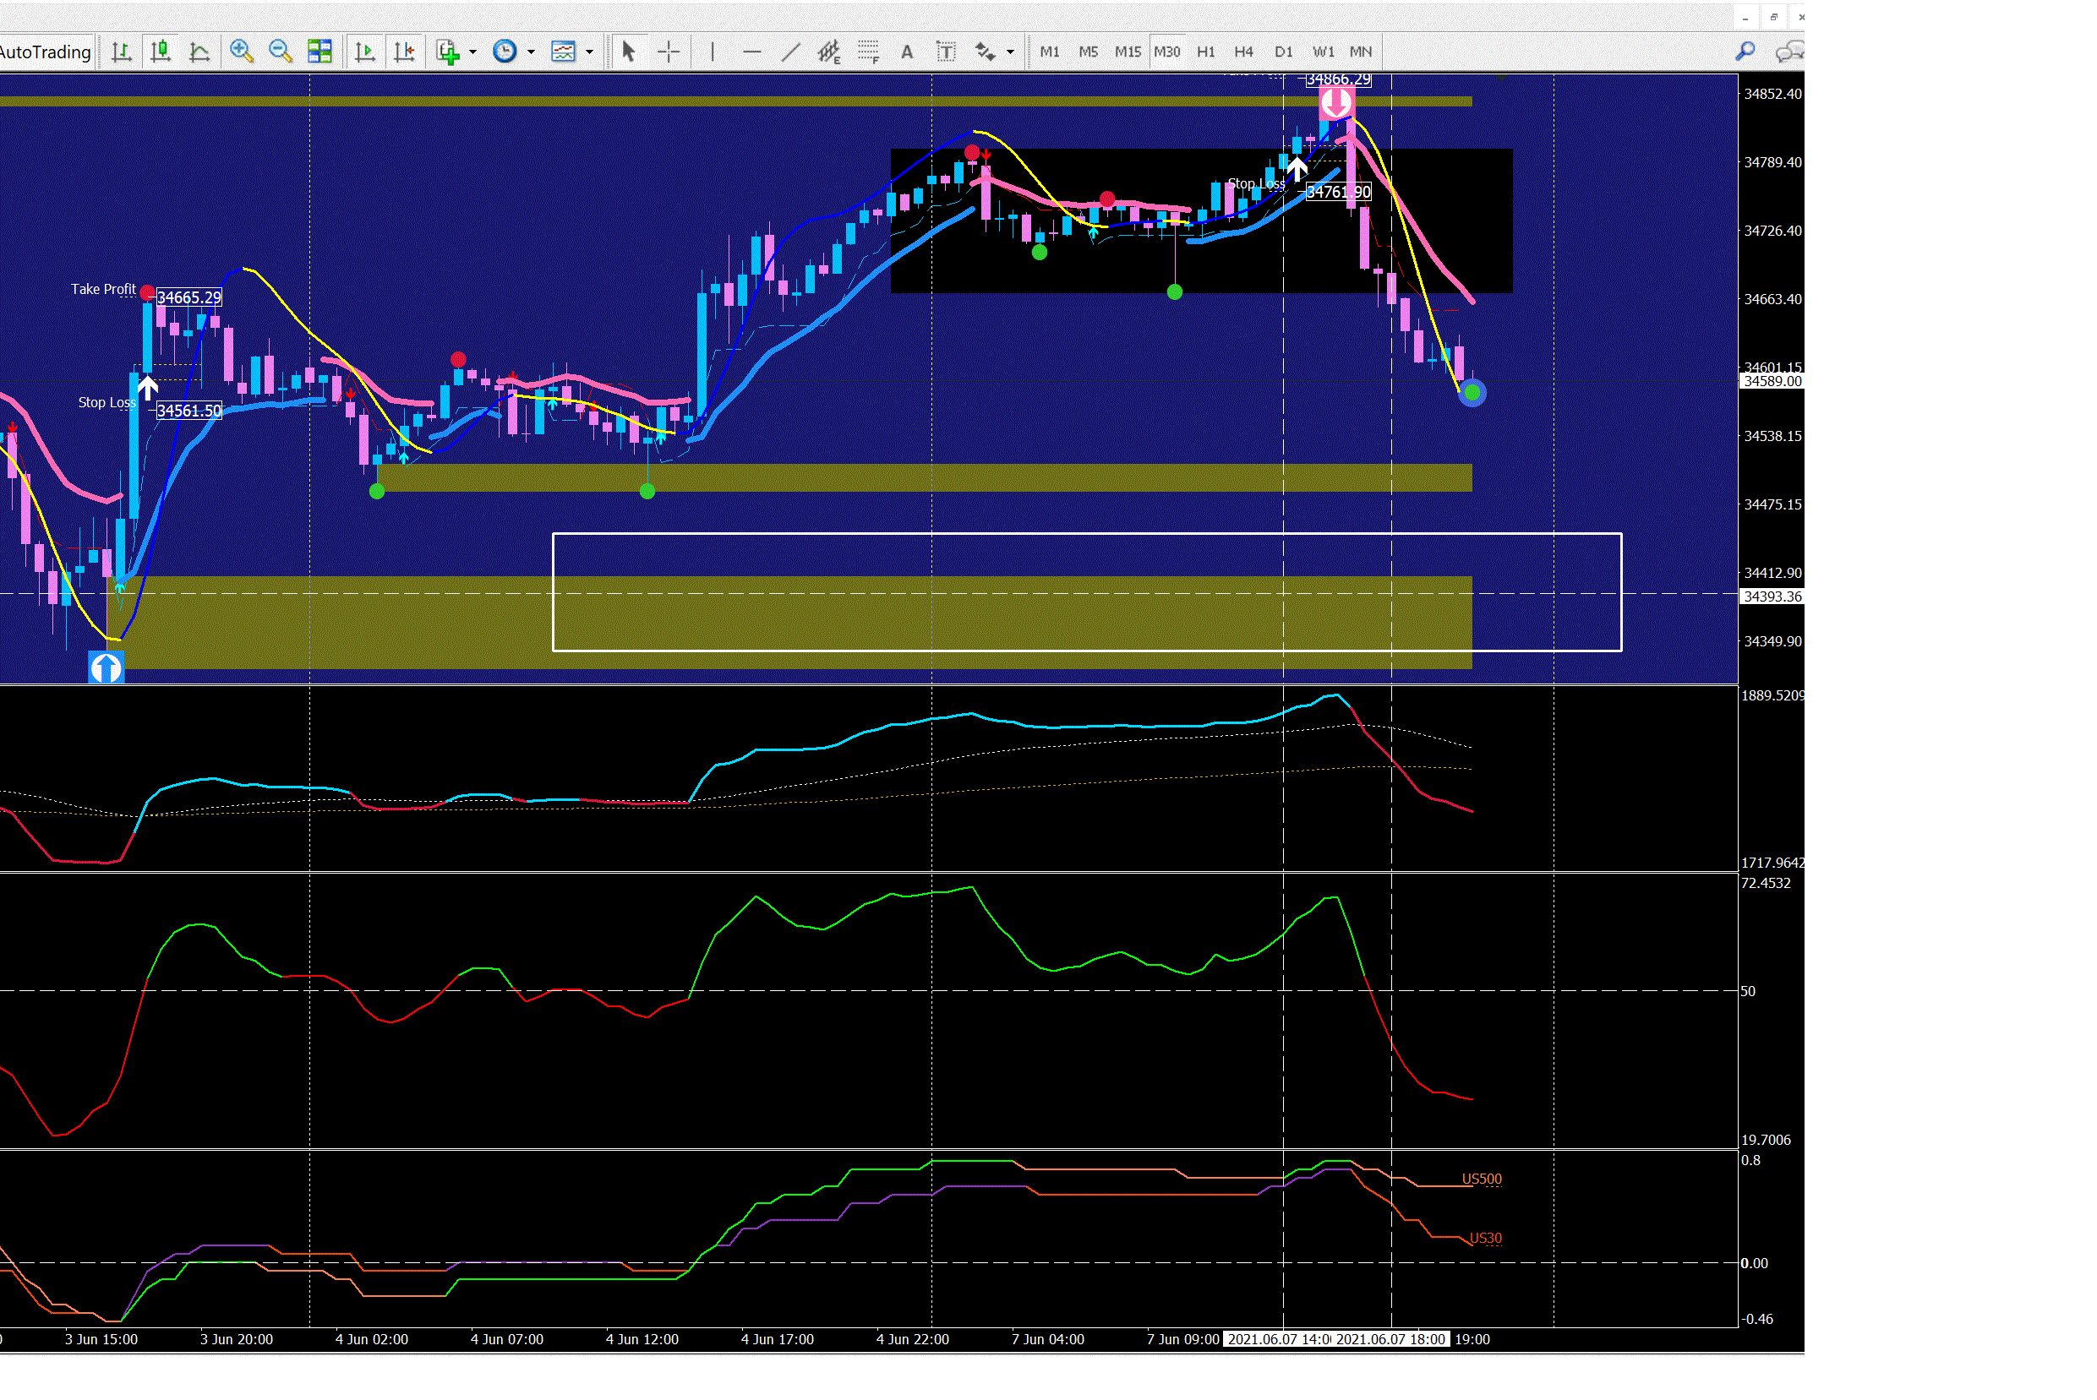Select the horizontal line tool
The image size is (2097, 1400).
(752, 52)
